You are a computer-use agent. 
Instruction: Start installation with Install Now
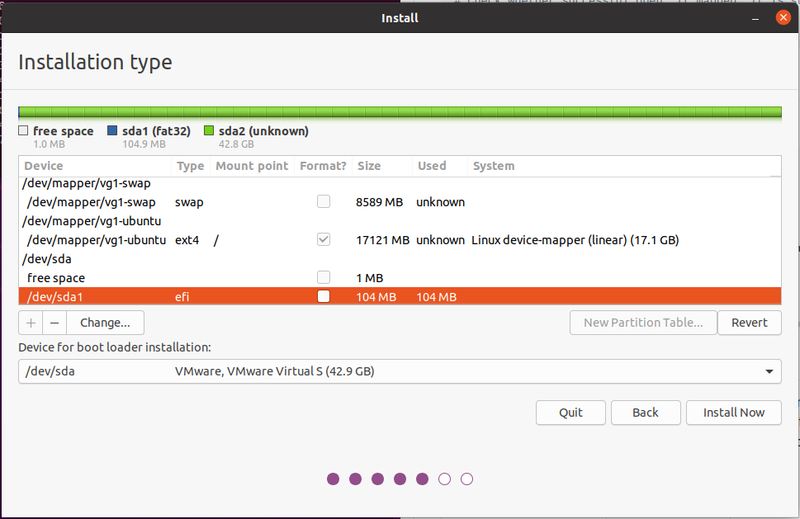tap(733, 413)
